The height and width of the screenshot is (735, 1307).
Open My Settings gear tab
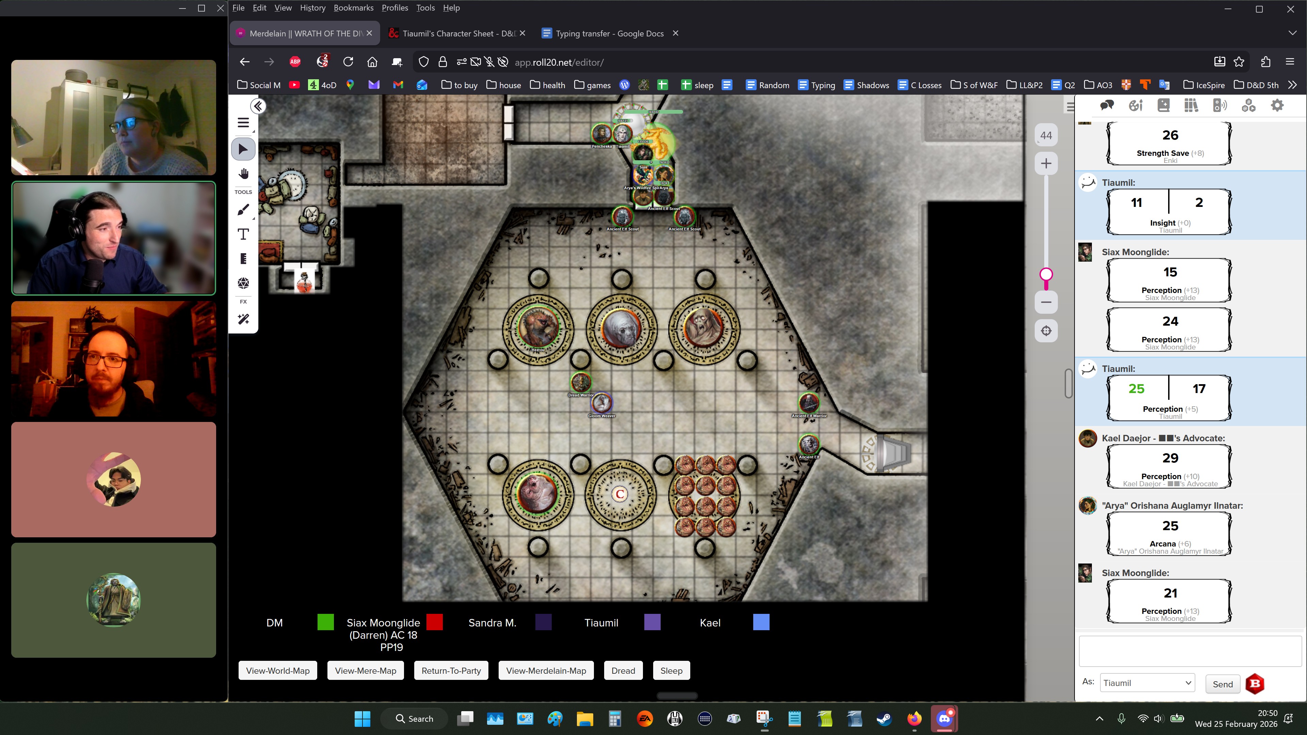(x=1277, y=105)
